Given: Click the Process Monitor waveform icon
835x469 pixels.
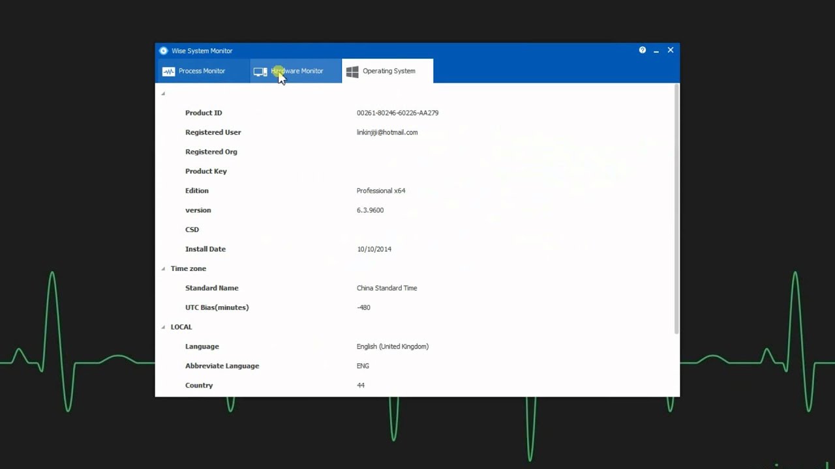Looking at the screenshot, I should pos(169,72).
